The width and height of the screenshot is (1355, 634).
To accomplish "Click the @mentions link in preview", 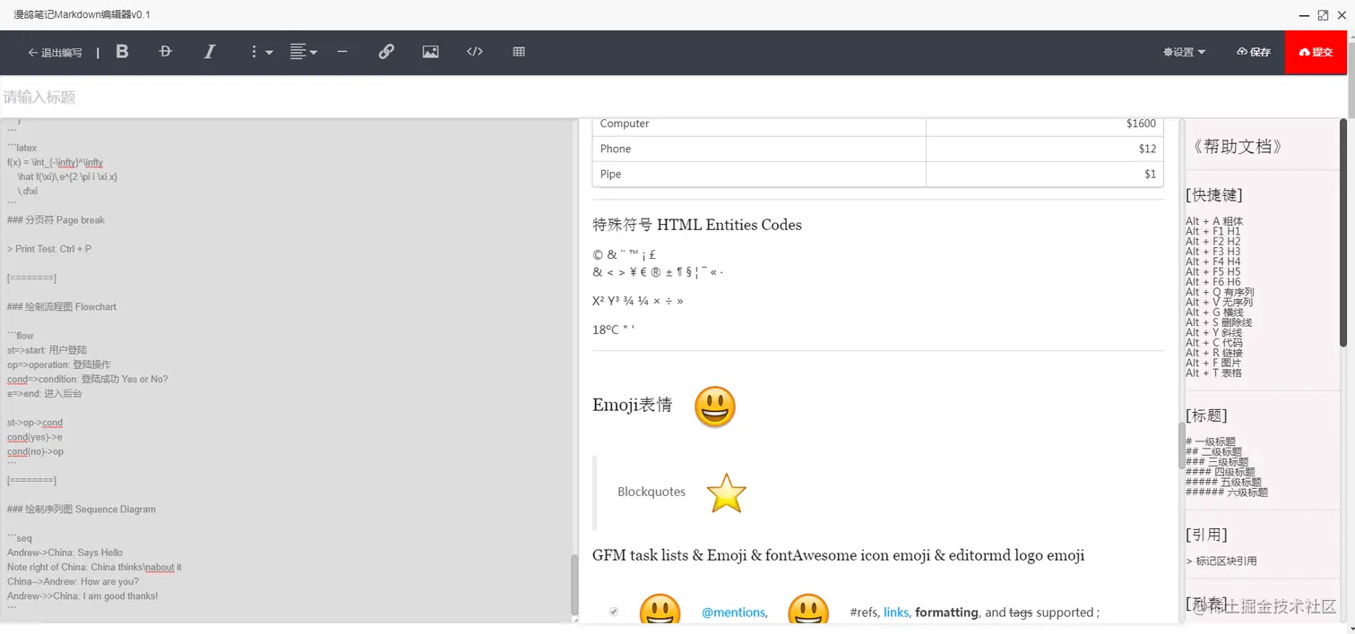I will (734, 613).
